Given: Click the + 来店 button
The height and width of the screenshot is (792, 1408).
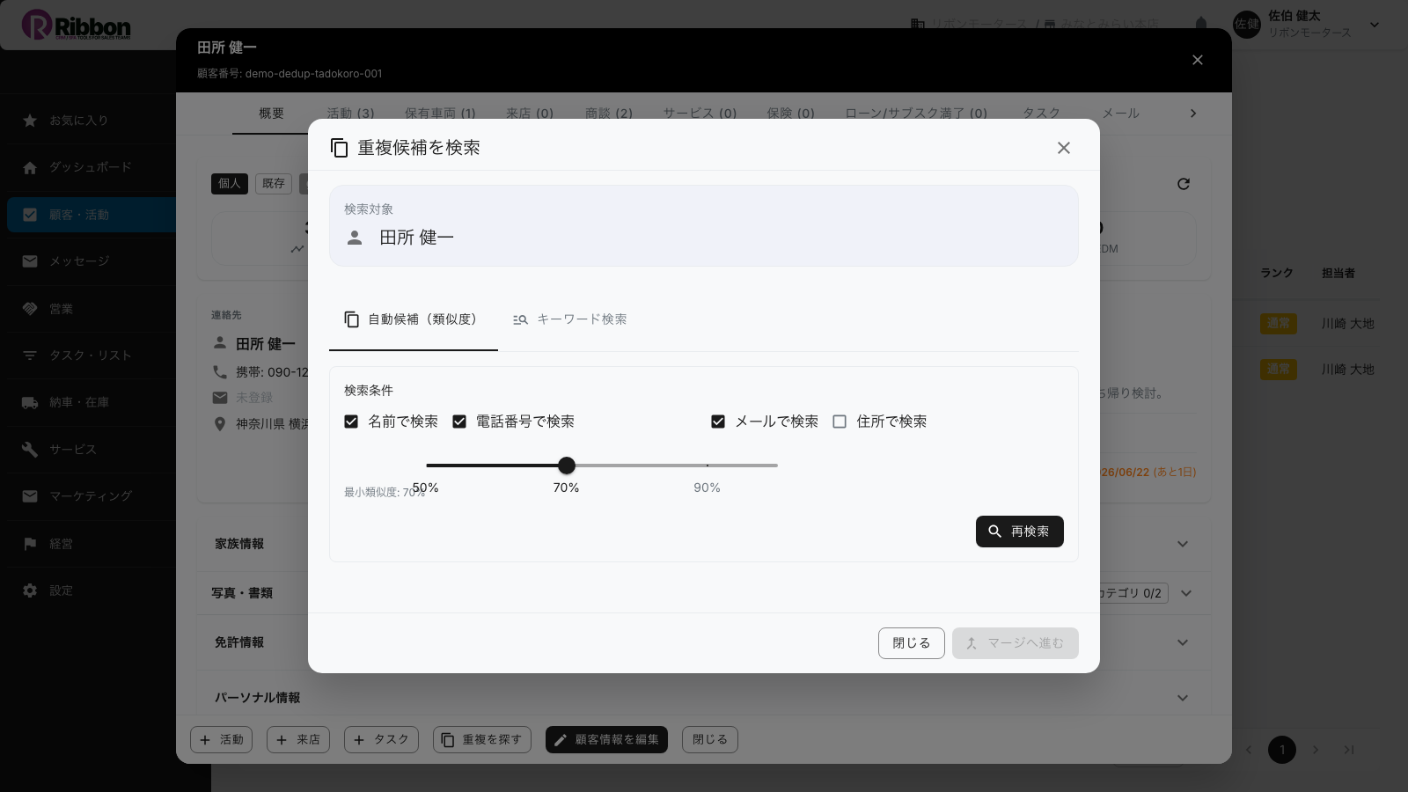Looking at the screenshot, I should click(297, 740).
